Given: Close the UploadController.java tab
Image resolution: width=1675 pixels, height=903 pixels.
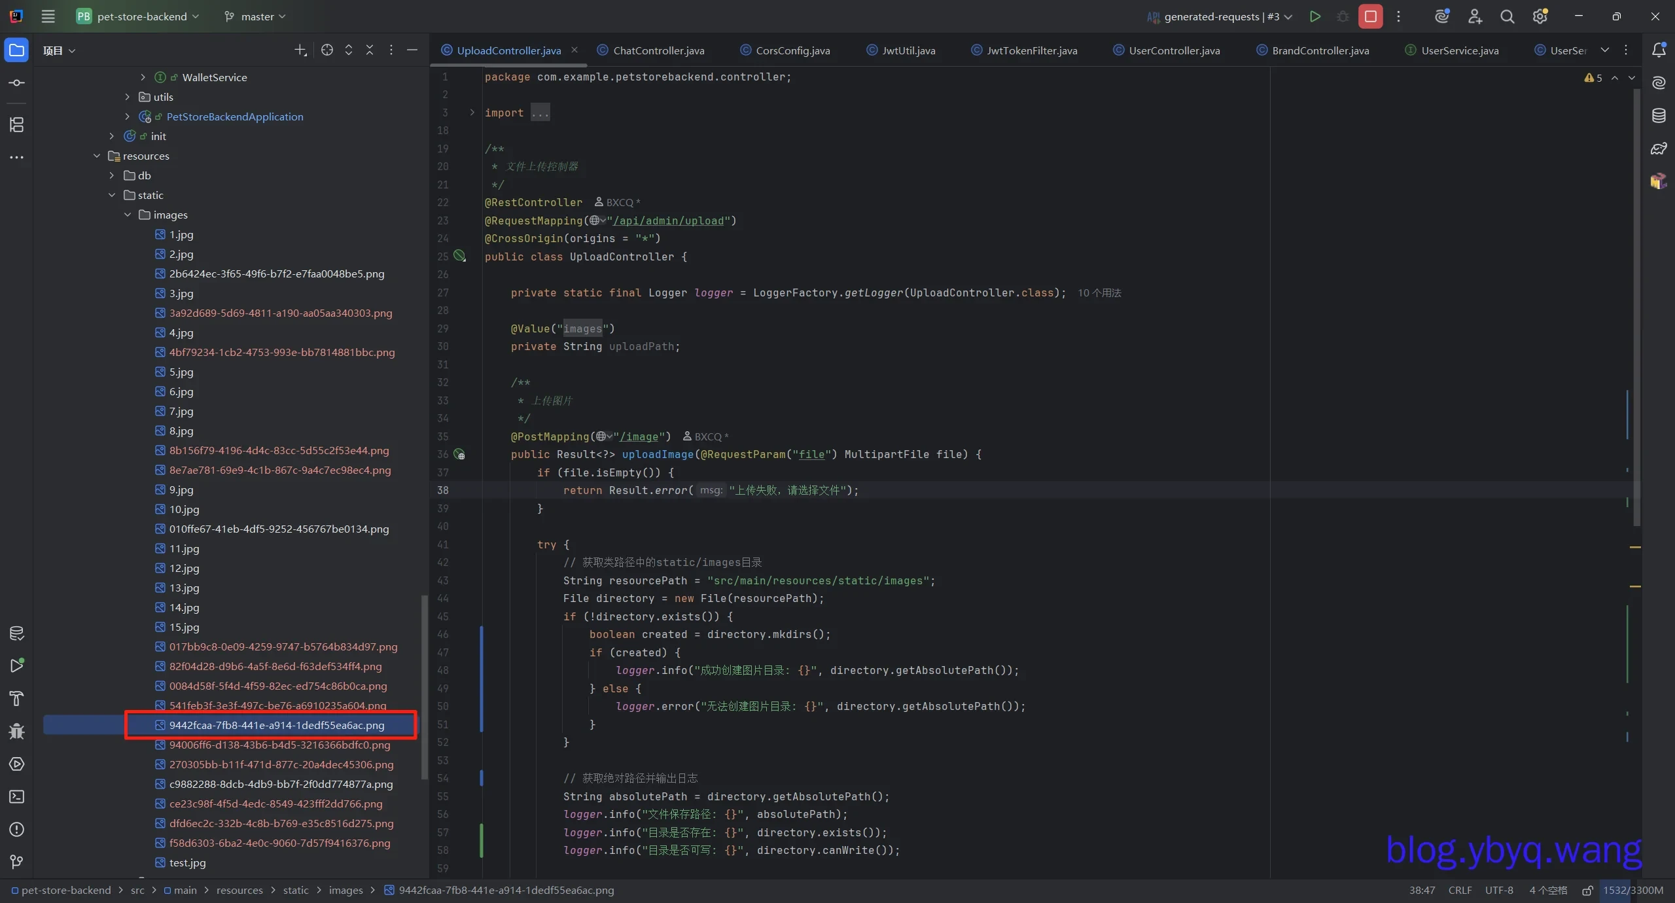Looking at the screenshot, I should pos(574,50).
